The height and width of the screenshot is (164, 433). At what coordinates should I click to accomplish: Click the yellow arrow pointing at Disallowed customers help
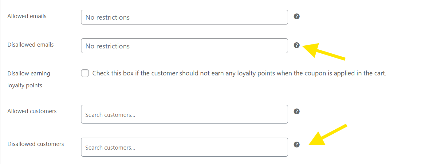(x=328, y=135)
